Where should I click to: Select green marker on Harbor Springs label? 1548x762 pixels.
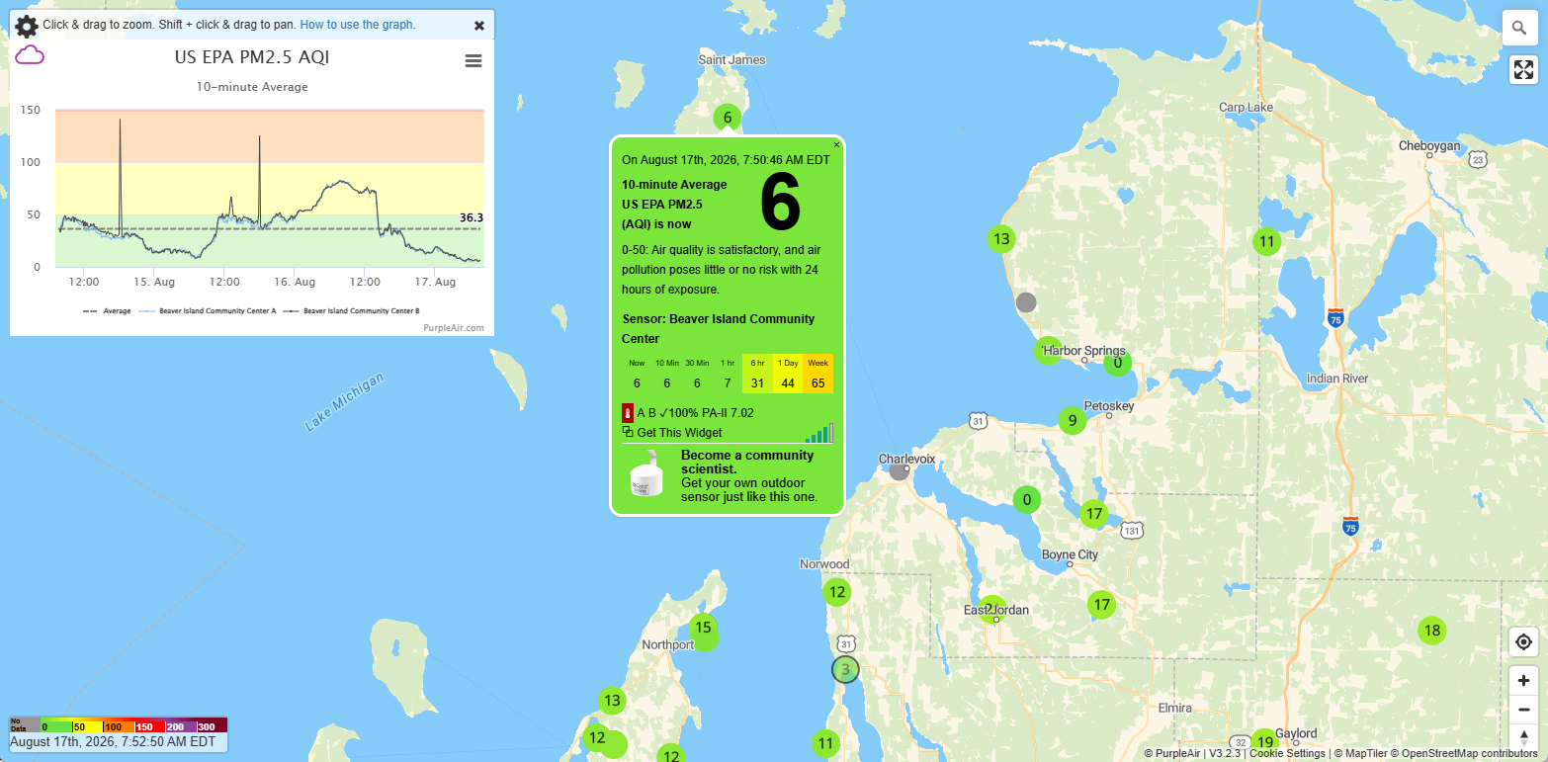[1048, 351]
